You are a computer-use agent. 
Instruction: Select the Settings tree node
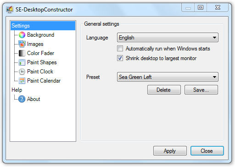(x=21, y=26)
